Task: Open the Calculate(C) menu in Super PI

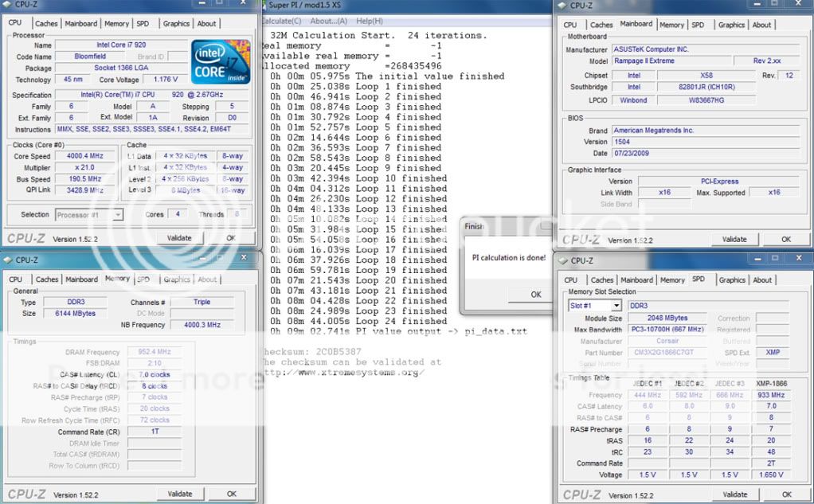Action: [281, 21]
